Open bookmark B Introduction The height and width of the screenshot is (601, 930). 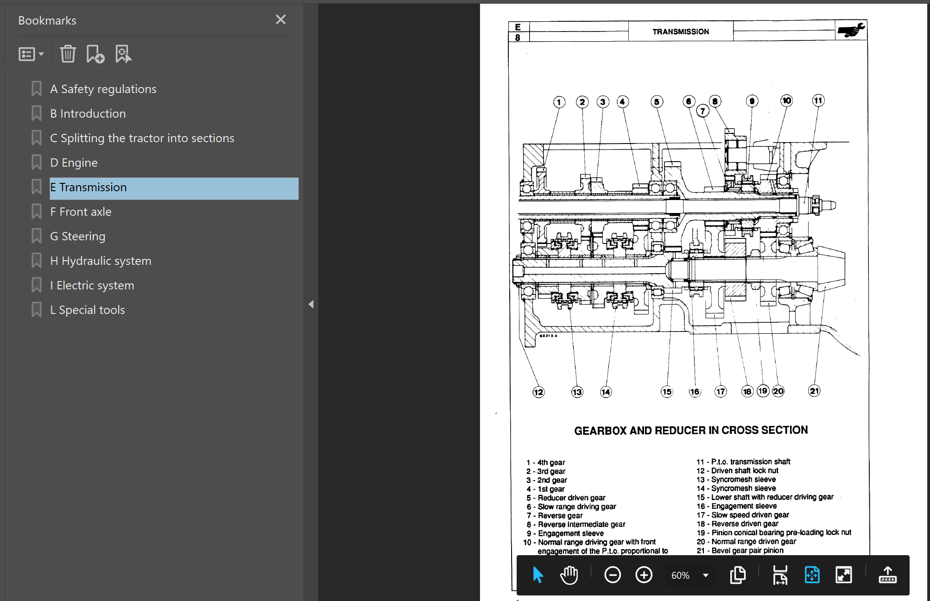pos(88,113)
